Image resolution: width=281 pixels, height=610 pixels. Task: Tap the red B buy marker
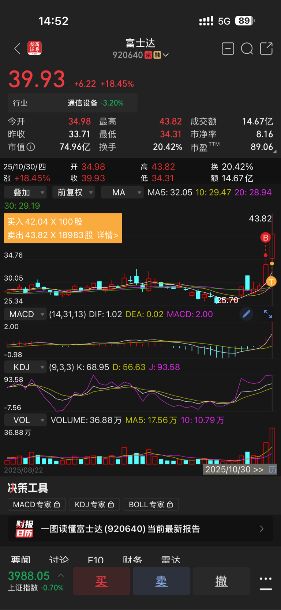266,238
